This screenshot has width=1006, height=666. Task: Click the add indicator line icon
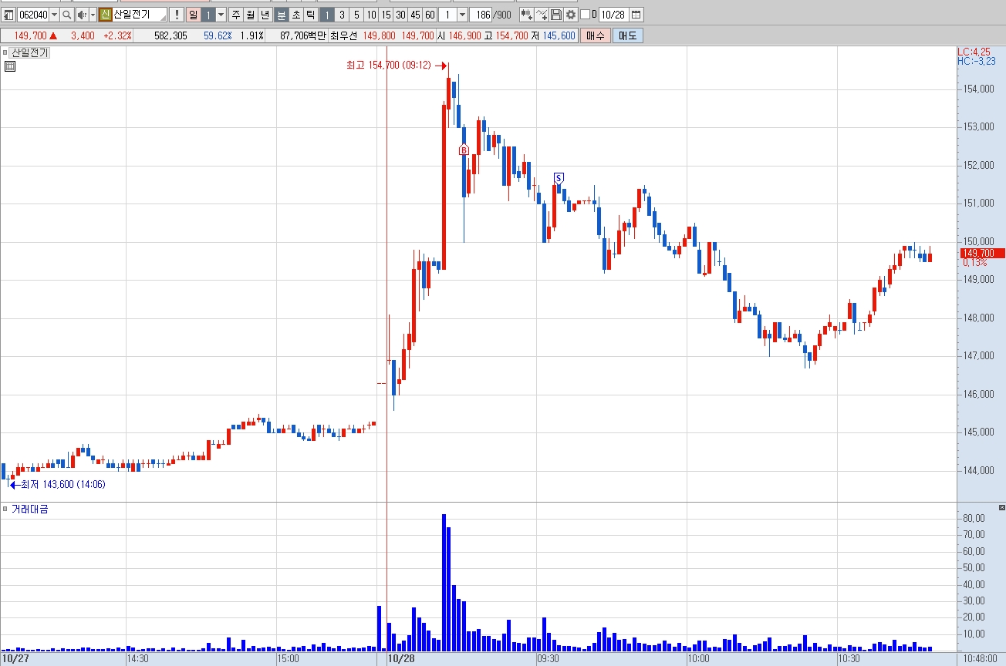coord(542,15)
